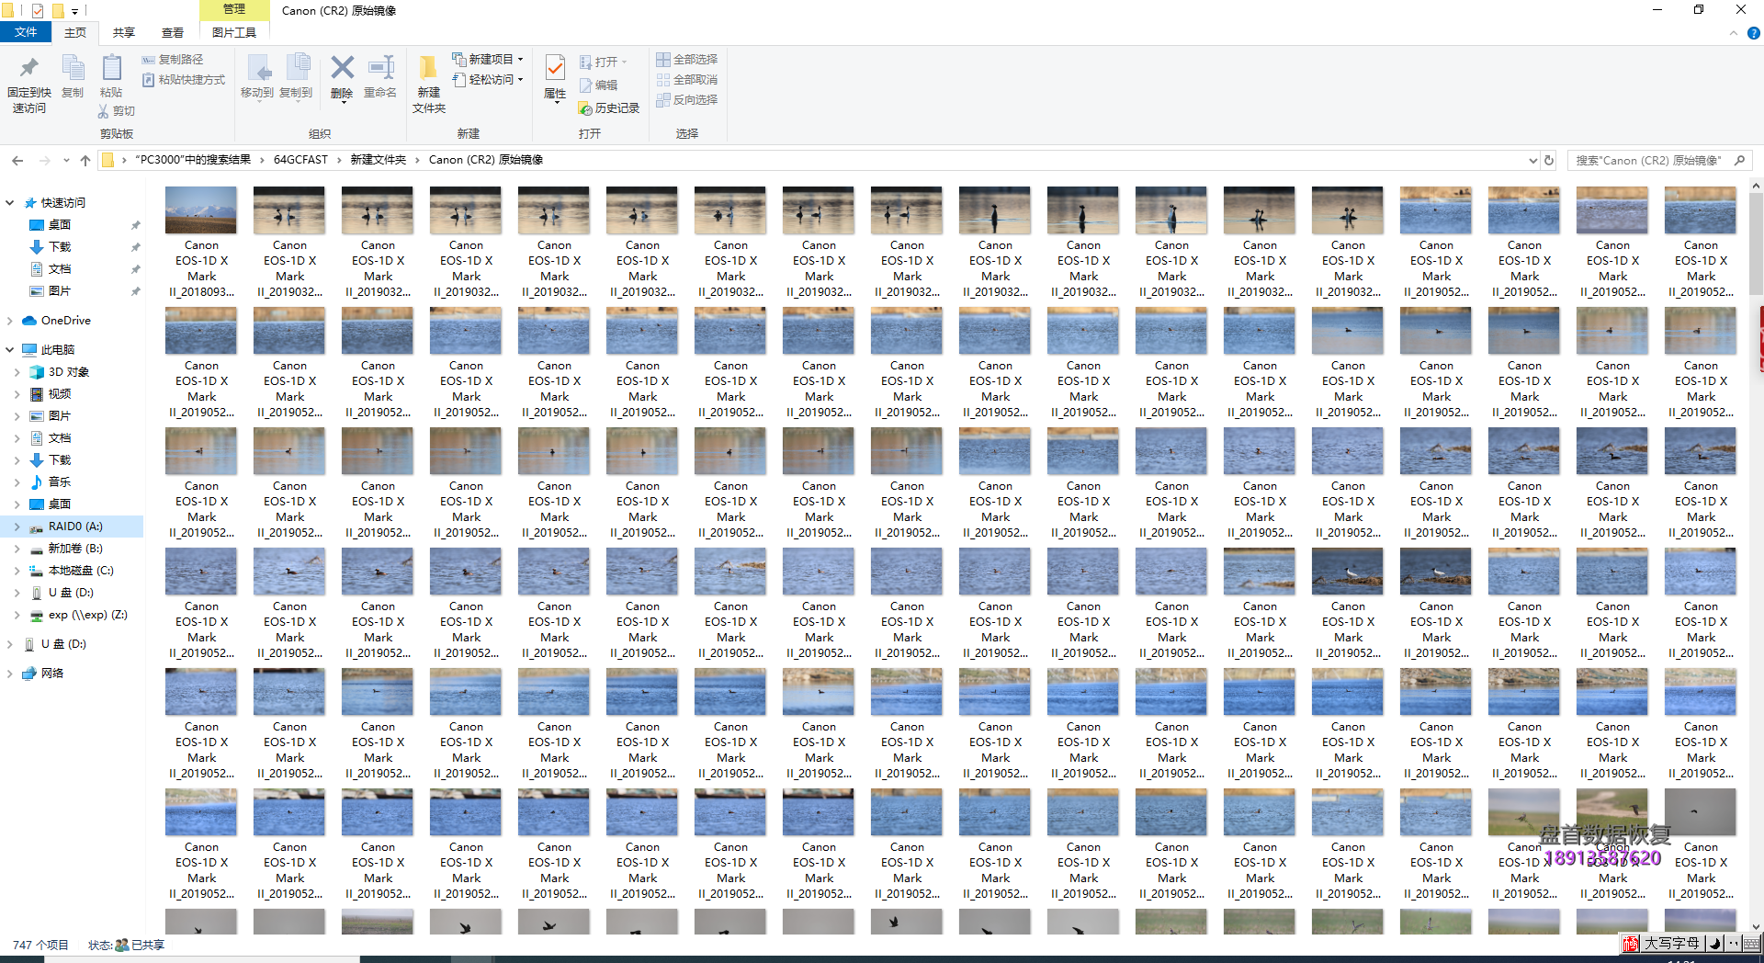This screenshot has height=963, width=1764.
Task: Click the Up one level arrow
Action: point(85,160)
